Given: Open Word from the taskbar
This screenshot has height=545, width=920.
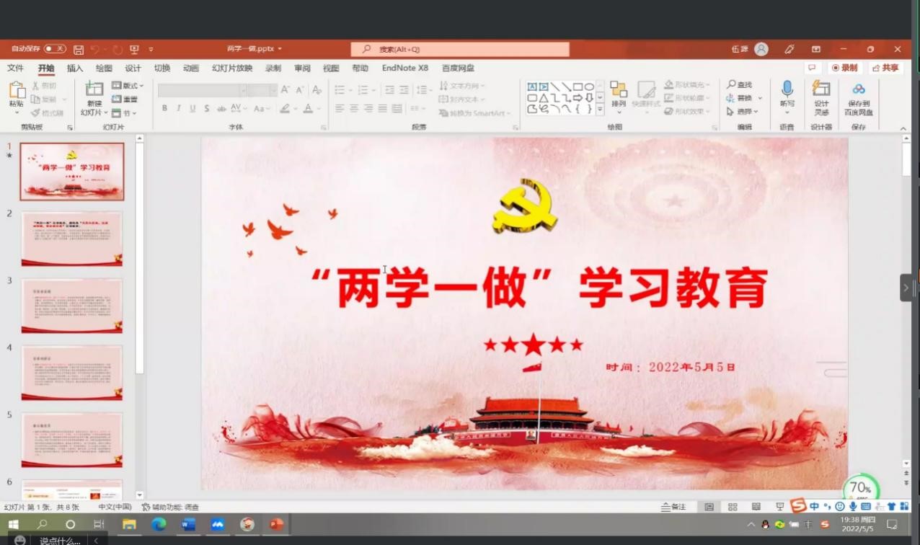Looking at the screenshot, I should [188, 524].
